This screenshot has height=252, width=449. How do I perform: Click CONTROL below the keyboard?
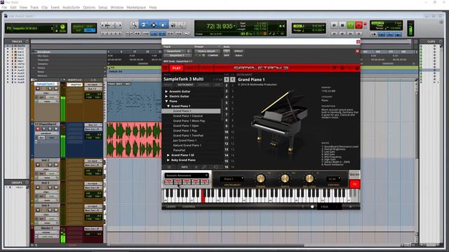[x=189, y=206]
